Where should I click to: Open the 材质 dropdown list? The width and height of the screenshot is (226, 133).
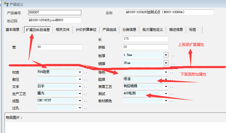(x=80, y=72)
